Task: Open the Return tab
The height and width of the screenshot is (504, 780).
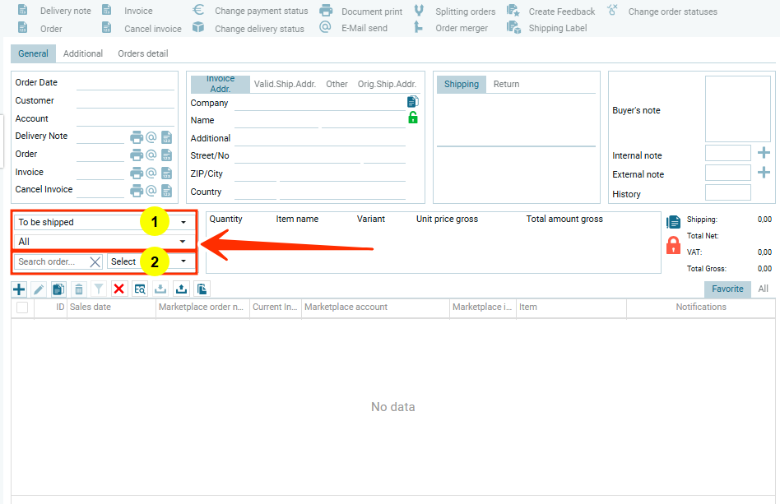Action: click(506, 84)
